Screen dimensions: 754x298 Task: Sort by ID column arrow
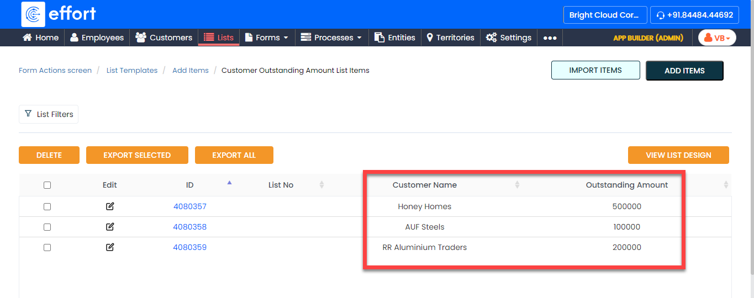tap(230, 183)
